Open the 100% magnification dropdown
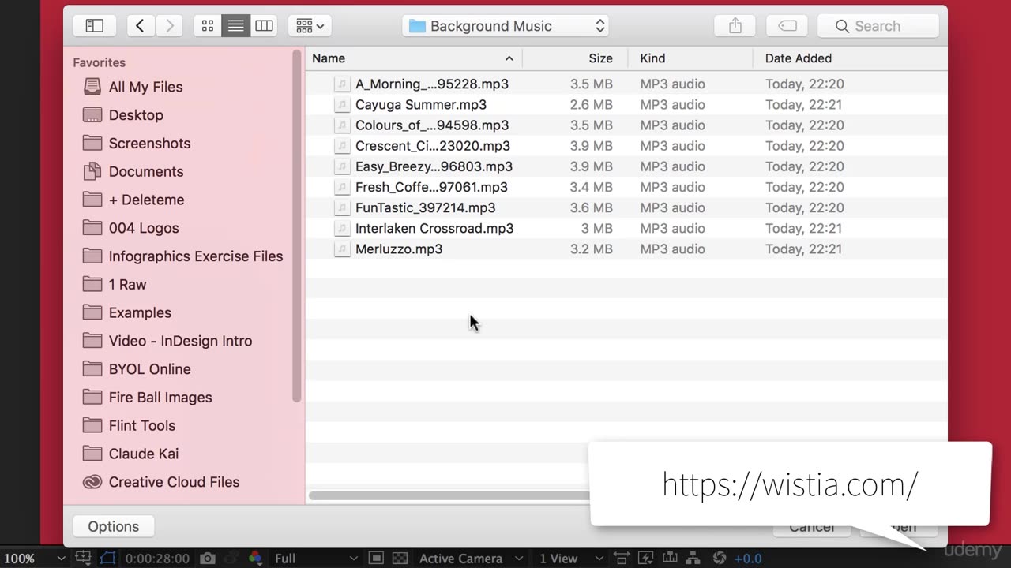This screenshot has height=568, width=1011. (35, 559)
